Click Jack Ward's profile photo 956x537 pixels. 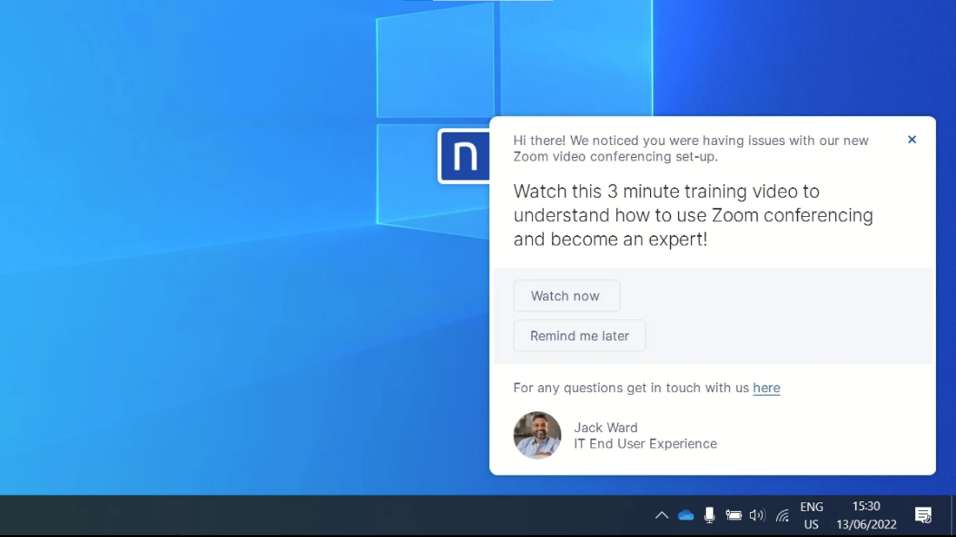[537, 435]
